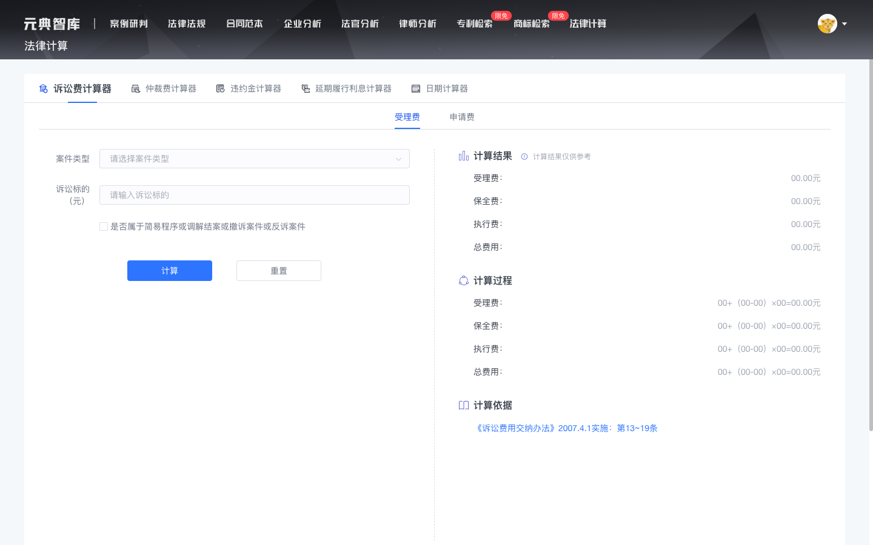873x545 pixels.
Task: Open the 违约金计算器 via its icon
Action: 220,88
